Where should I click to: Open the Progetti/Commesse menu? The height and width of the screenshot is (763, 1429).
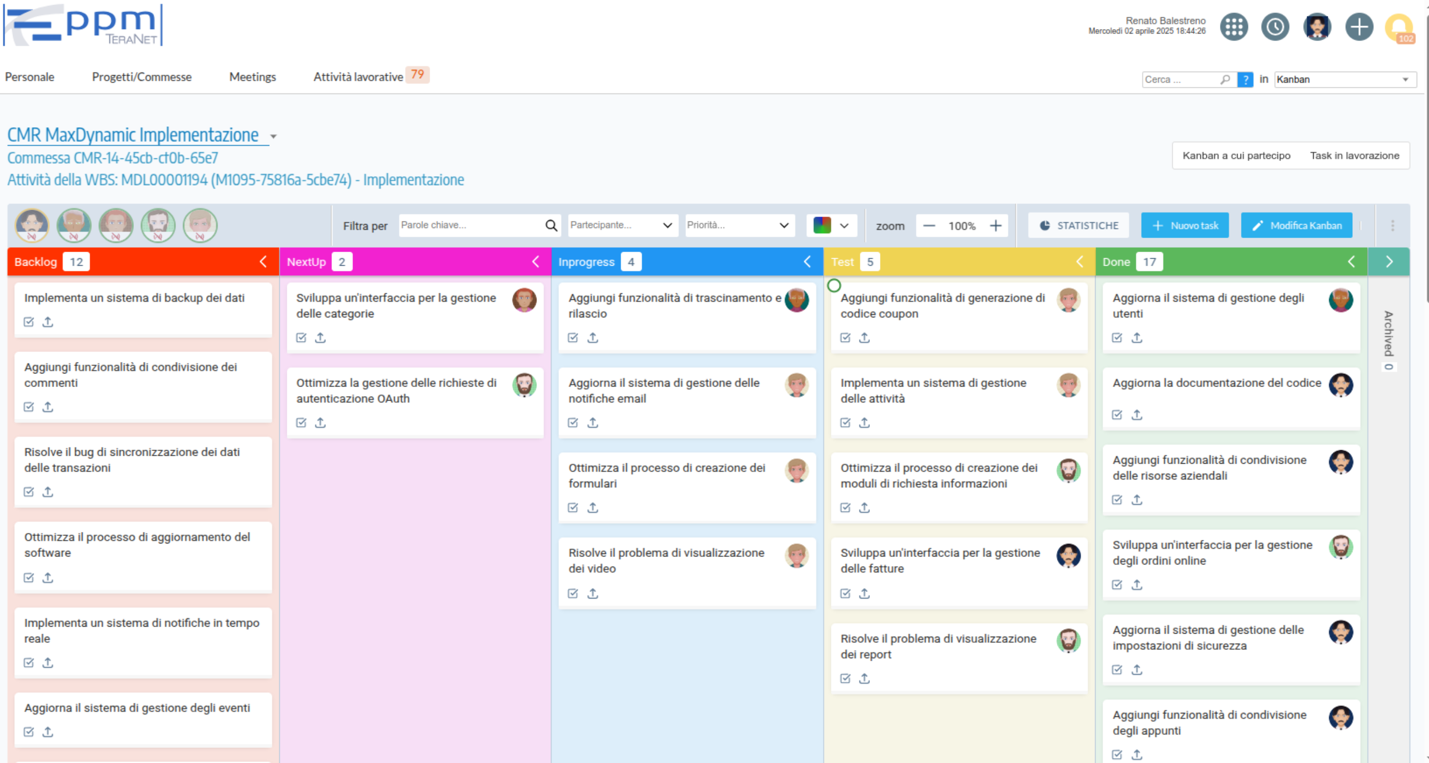tap(142, 77)
